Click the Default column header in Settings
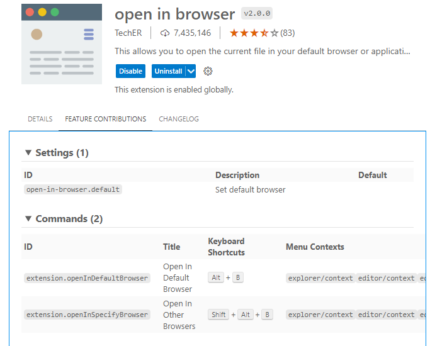This screenshot has width=430, height=346. [373, 175]
